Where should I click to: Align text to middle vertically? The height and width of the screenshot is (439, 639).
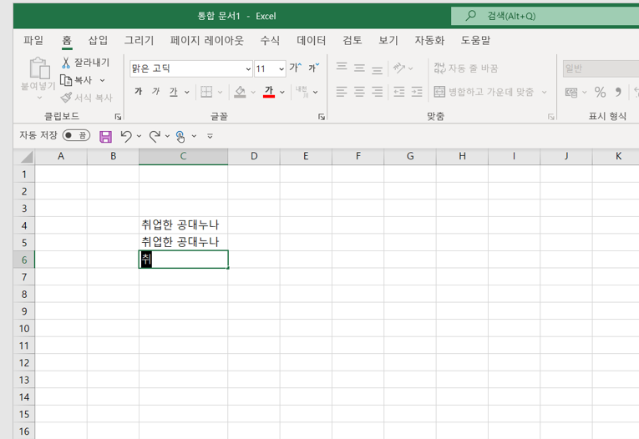[x=359, y=68]
